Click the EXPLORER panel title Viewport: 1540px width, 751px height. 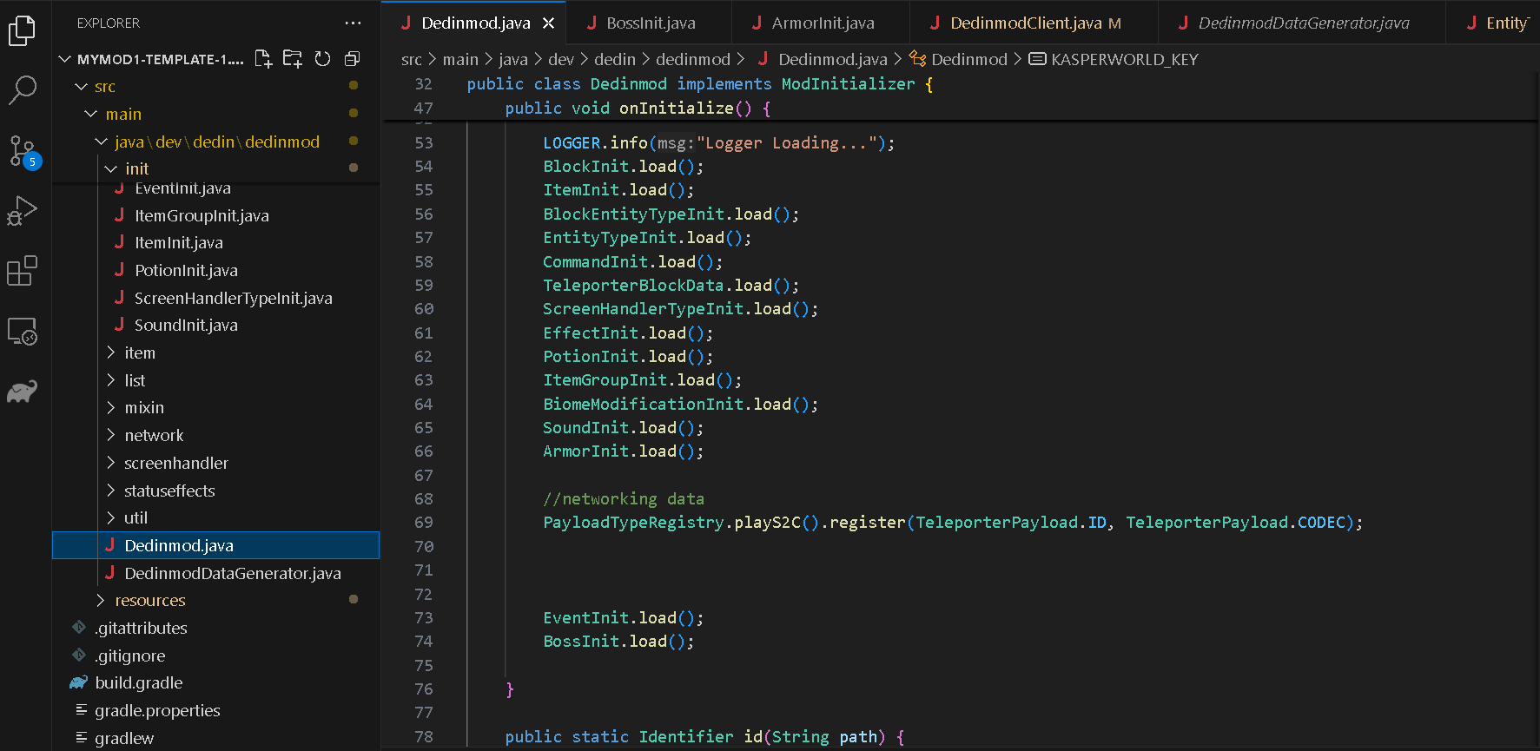tap(109, 23)
